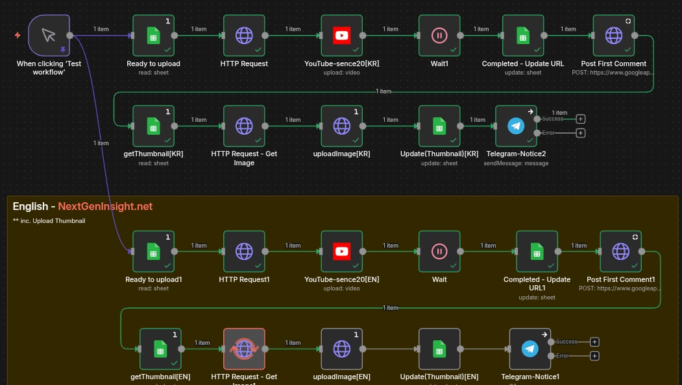Click the errored 'HTTP Request - Get Image1' node
This screenshot has width=682, height=385.
click(244, 349)
